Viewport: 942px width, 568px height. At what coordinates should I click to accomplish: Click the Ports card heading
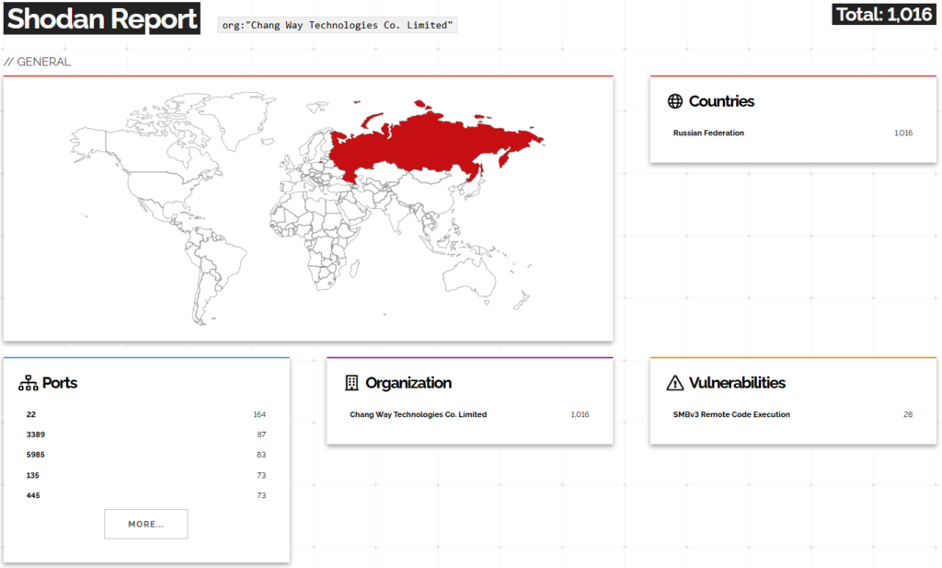point(60,383)
